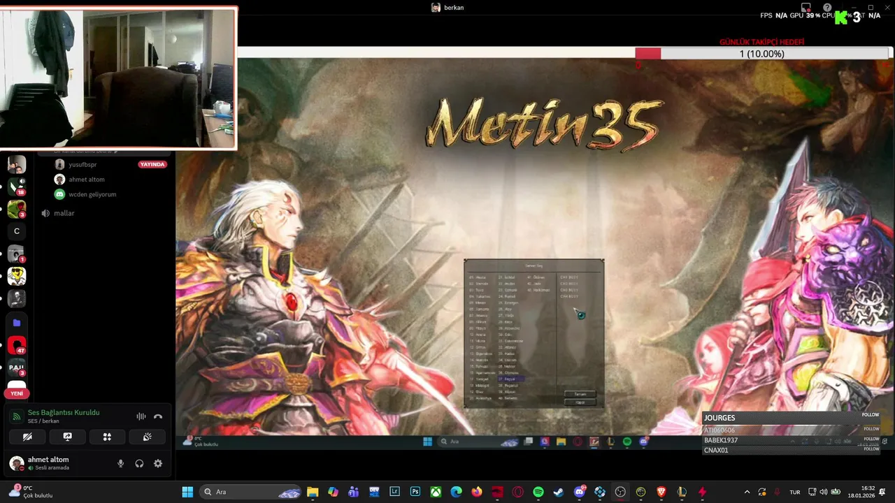The height and width of the screenshot is (503, 895).
Task: Open the Discord activities button
Action: click(107, 437)
